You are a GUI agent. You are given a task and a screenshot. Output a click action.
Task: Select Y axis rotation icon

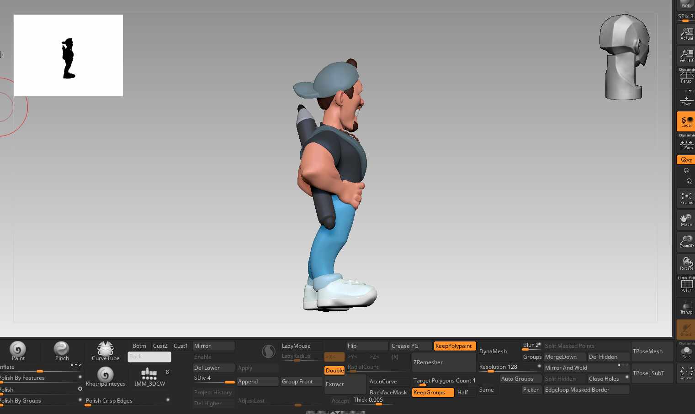click(x=686, y=171)
